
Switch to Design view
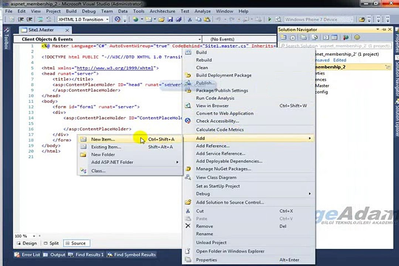point(27,243)
